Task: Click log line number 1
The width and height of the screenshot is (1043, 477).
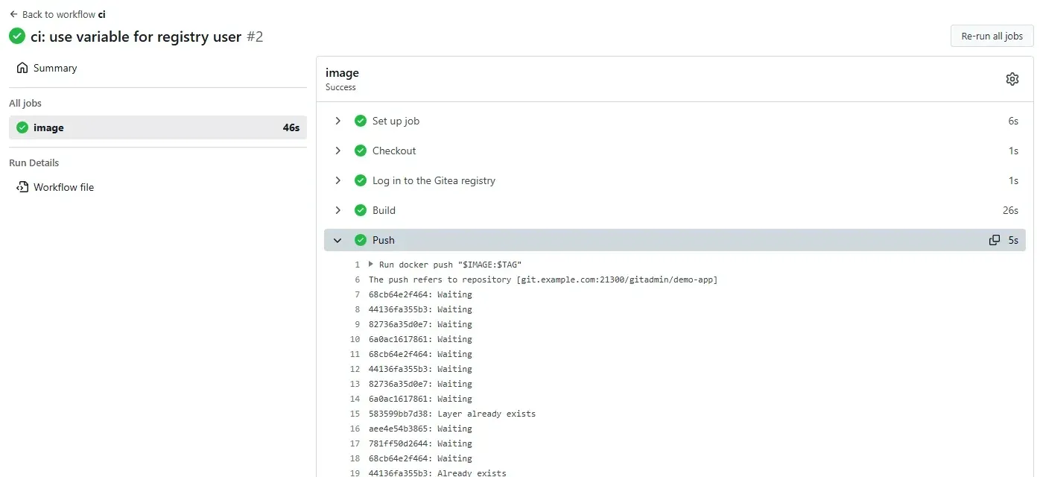Action: (357, 265)
